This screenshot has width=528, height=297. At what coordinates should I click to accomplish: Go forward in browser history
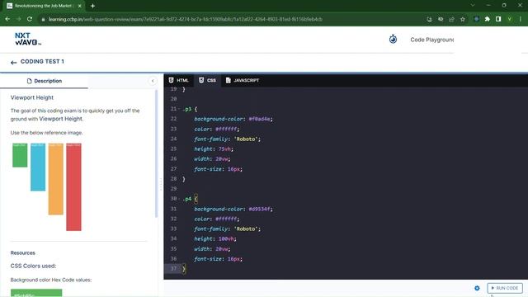click(x=18, y=19)
